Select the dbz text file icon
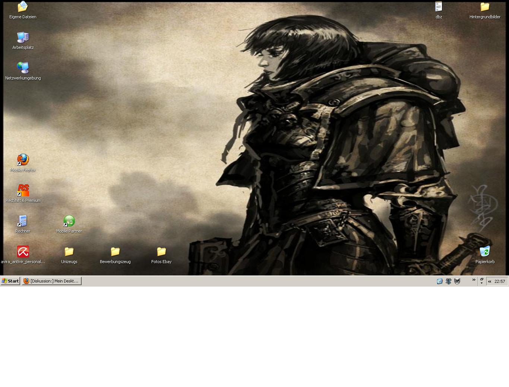Viewport: 509px width, 387px height. (x=439, y=7)
